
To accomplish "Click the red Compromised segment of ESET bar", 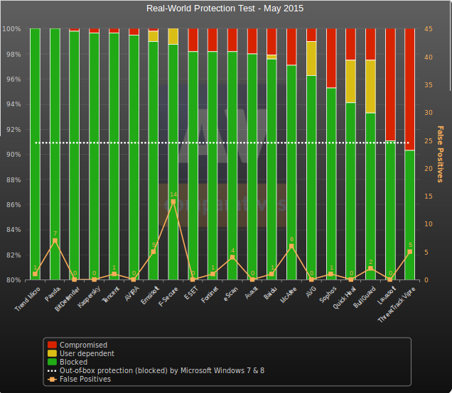I will [x=193, y=40].
